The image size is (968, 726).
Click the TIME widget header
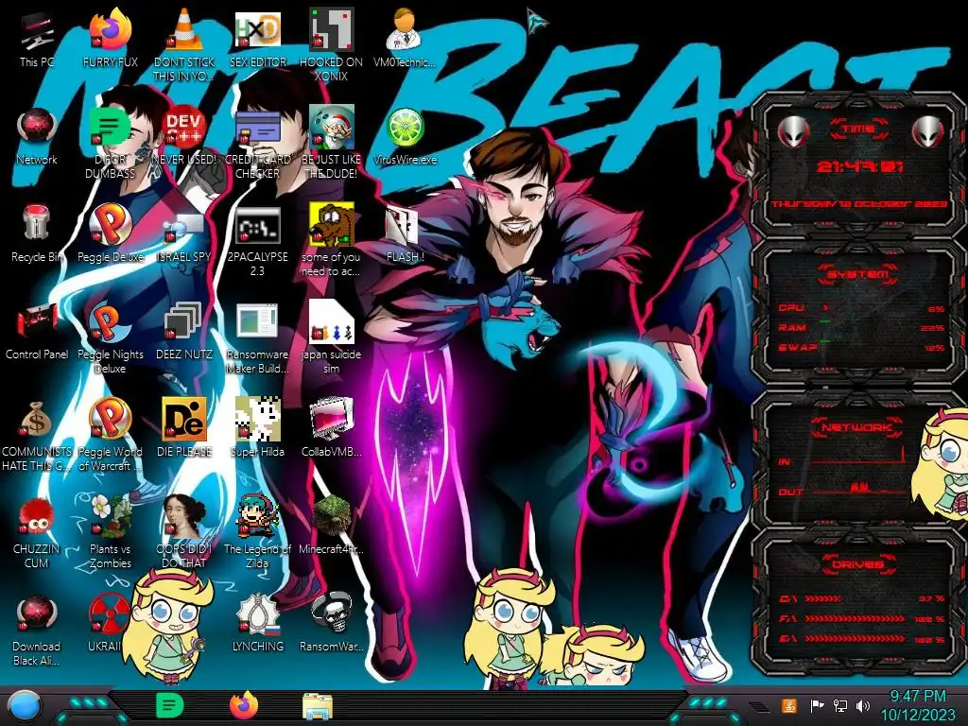858,130
